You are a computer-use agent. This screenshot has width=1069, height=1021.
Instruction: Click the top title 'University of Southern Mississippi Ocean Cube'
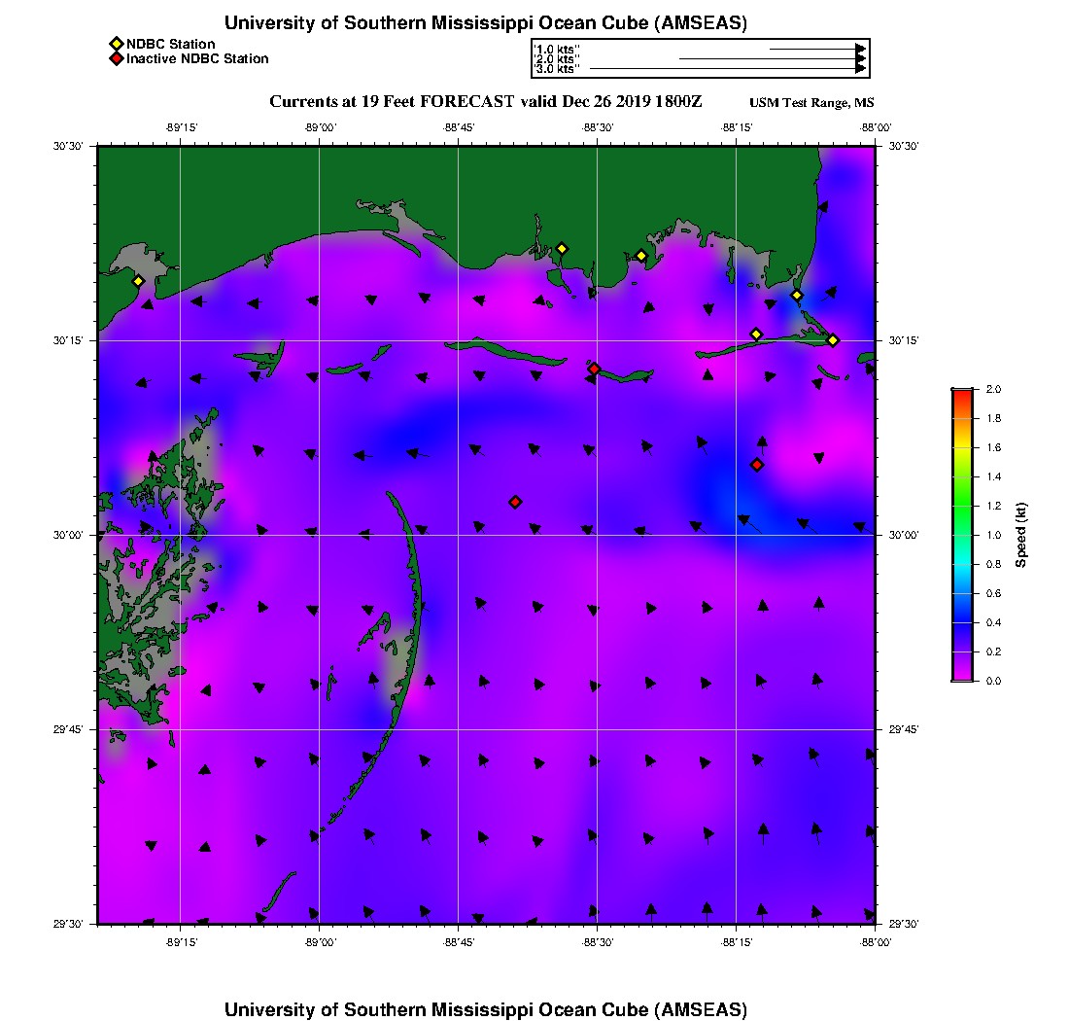485,23
